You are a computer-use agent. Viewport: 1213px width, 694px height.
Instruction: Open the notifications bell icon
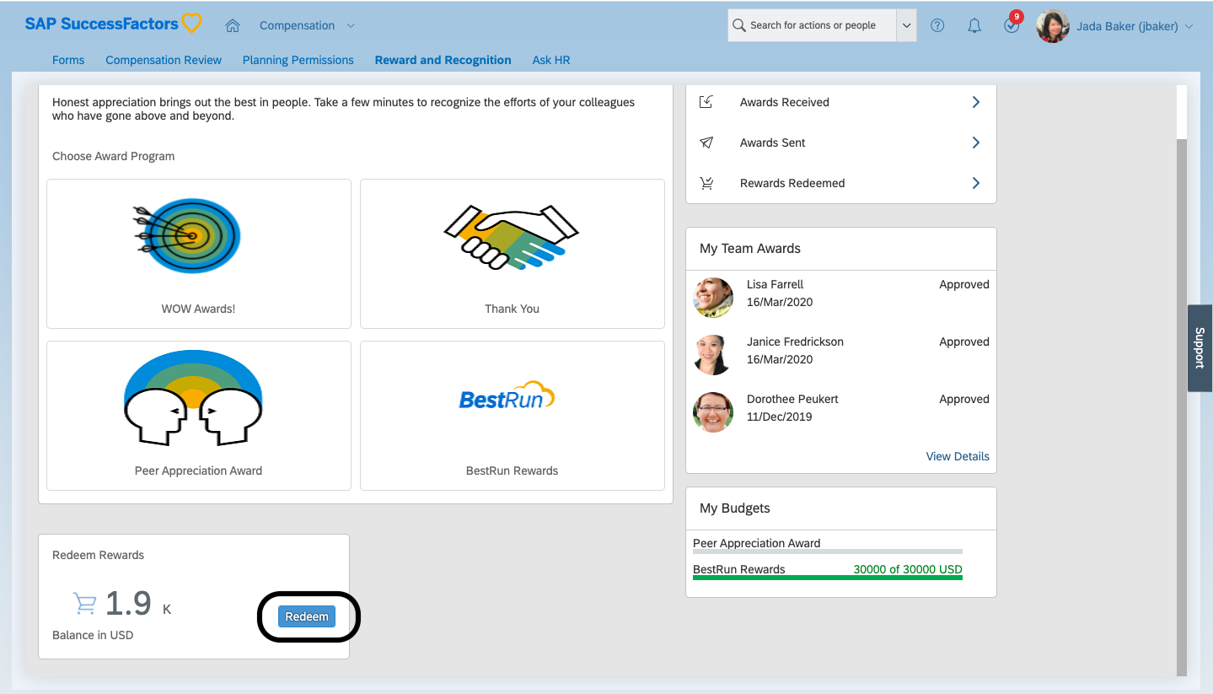coord(974,25)
